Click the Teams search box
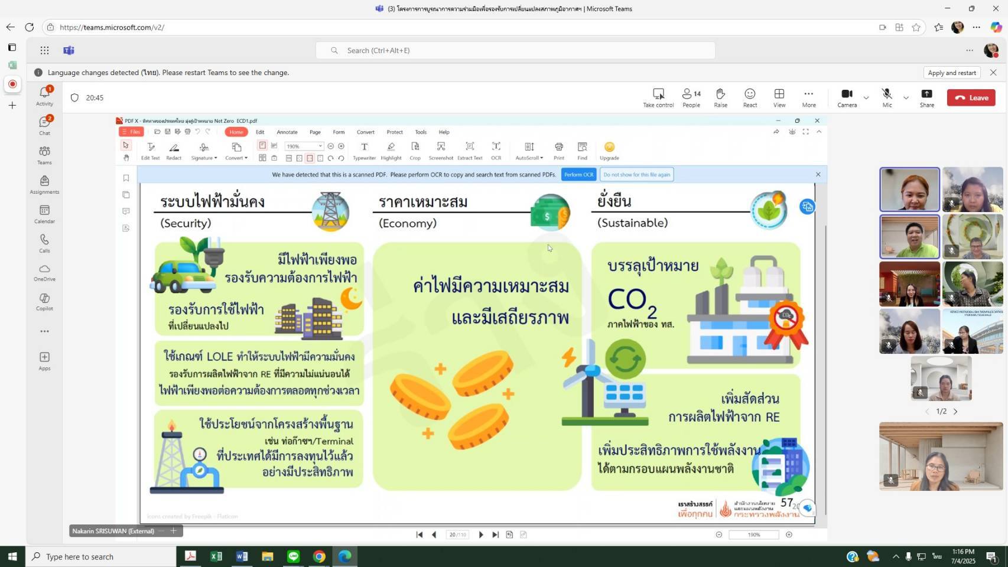This screenshot has width=1008, height=567. 515,51
